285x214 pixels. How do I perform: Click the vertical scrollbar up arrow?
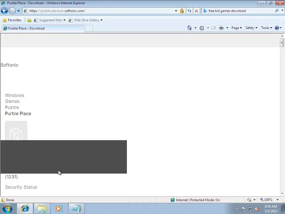pos(282,36)
